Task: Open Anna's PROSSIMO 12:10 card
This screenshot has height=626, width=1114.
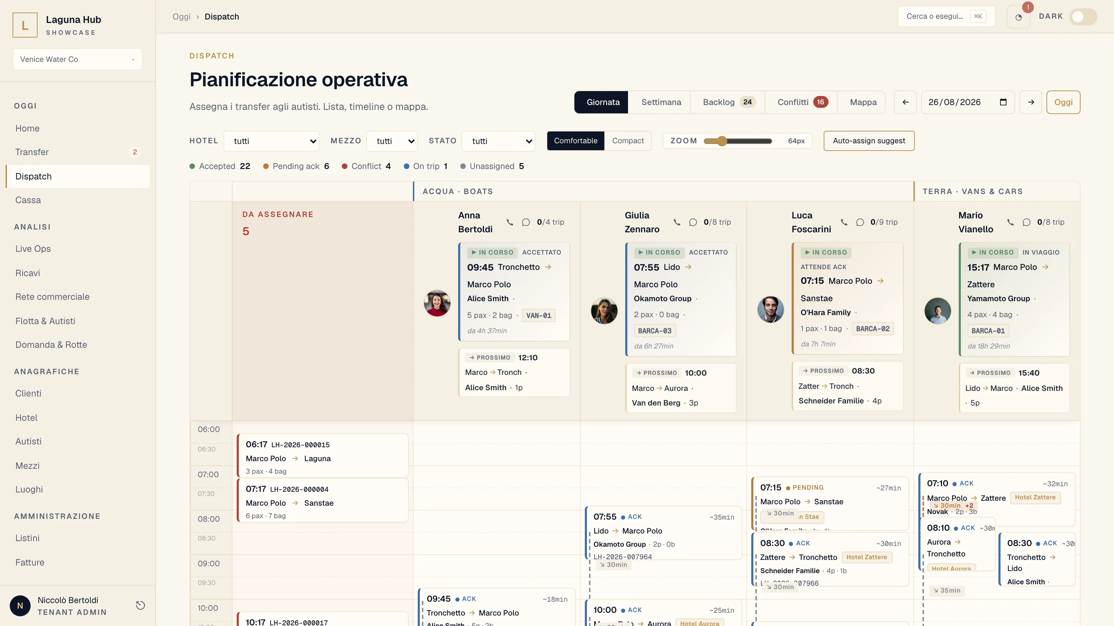Action: coord(514,372)
